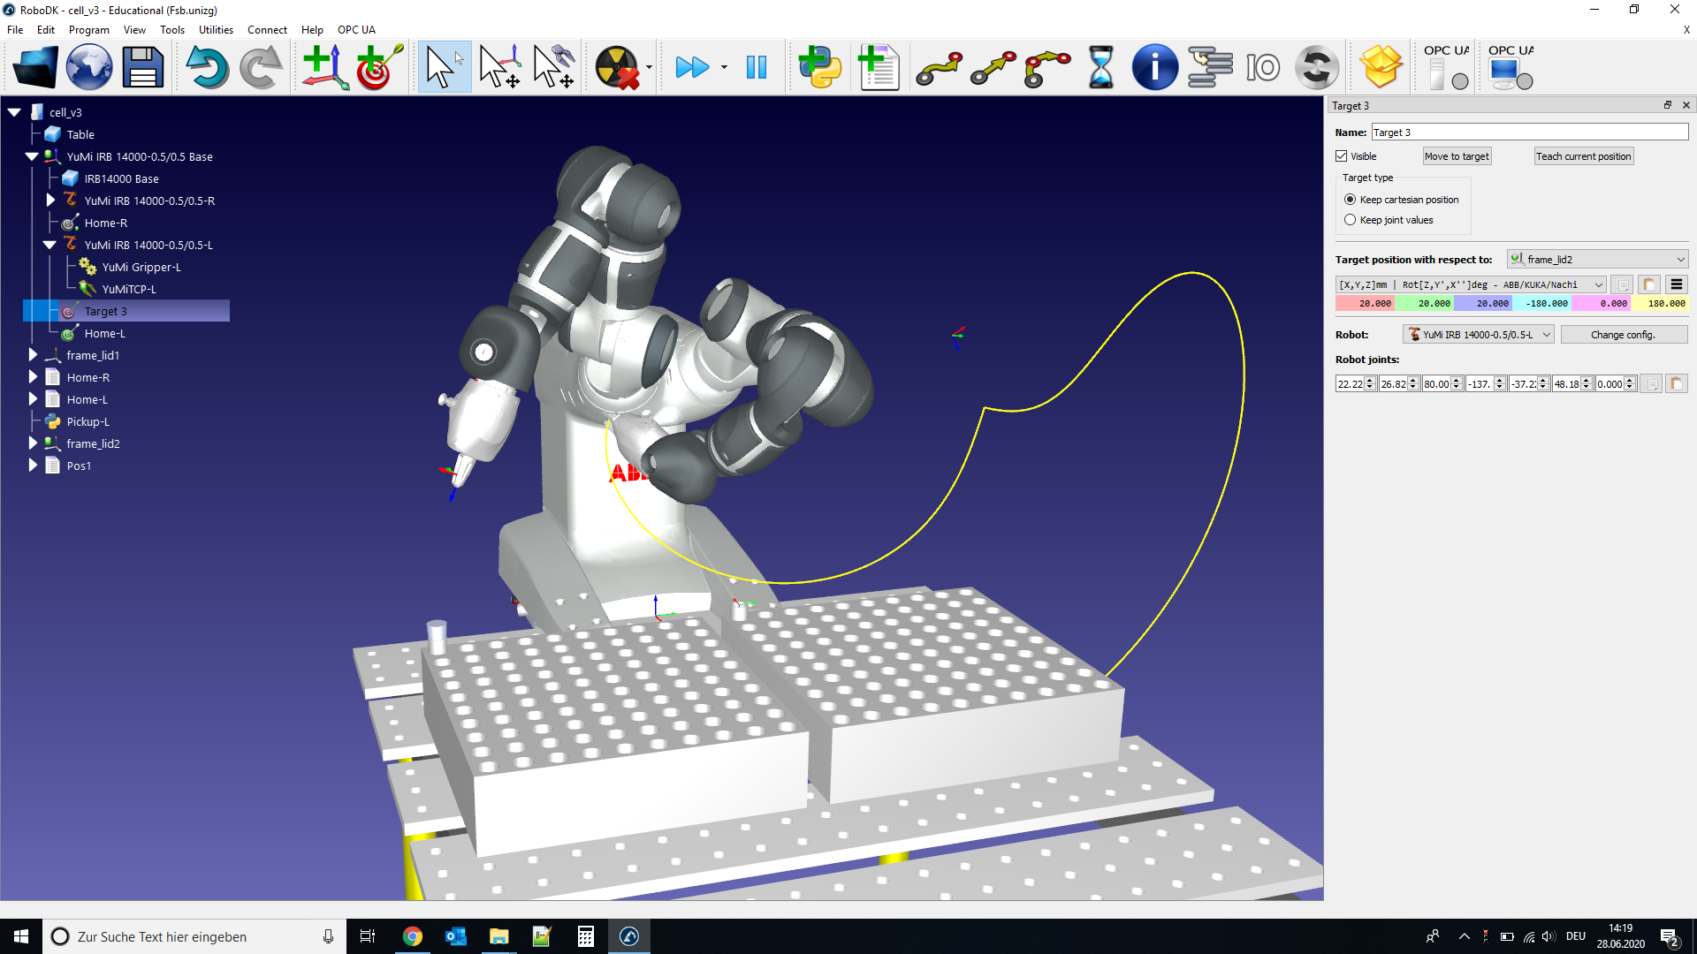Click the Check collisions radiation icon
Image resolution: width=1697 pixels, height=954 pixels.
(x=617, y=67)
